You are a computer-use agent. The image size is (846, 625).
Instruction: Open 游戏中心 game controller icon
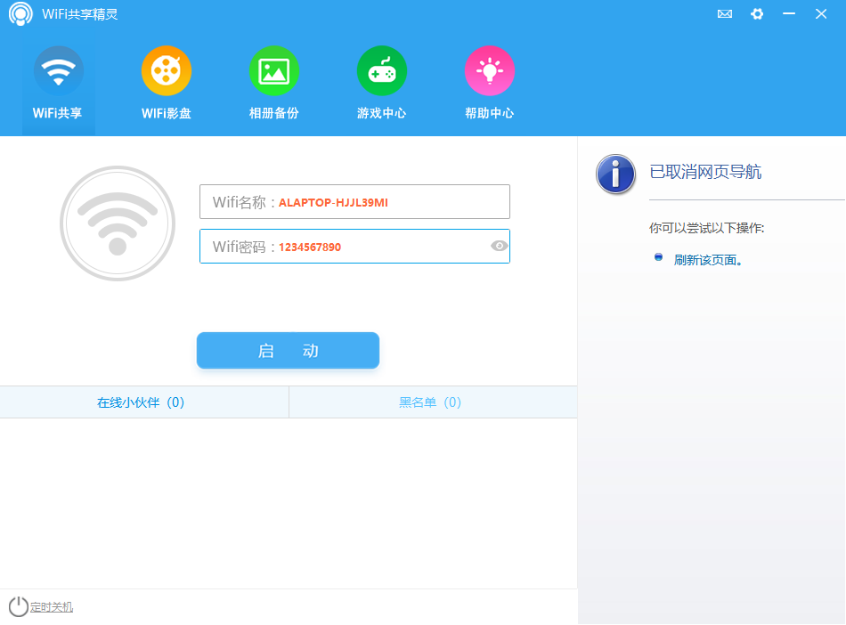coord(382,71)
